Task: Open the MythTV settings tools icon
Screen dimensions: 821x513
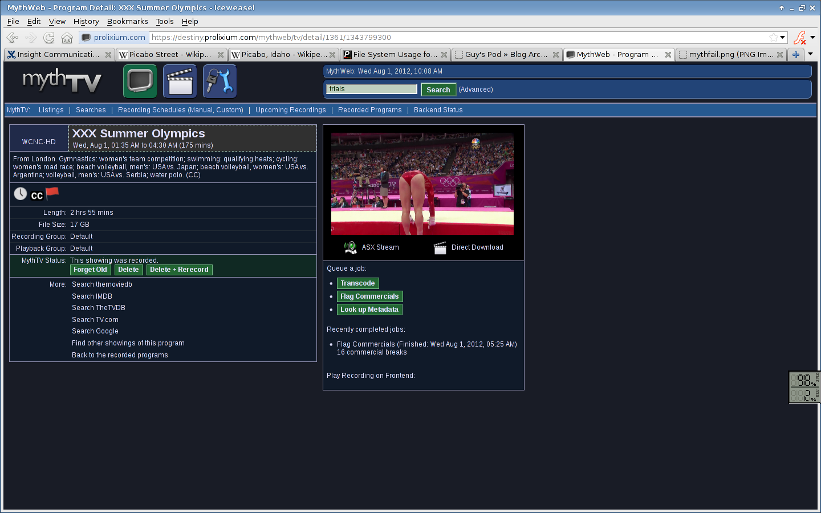Action: point(220,82)
